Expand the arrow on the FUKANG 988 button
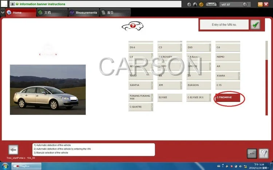This screenshot has width=273, height=170. coord(152,98)
